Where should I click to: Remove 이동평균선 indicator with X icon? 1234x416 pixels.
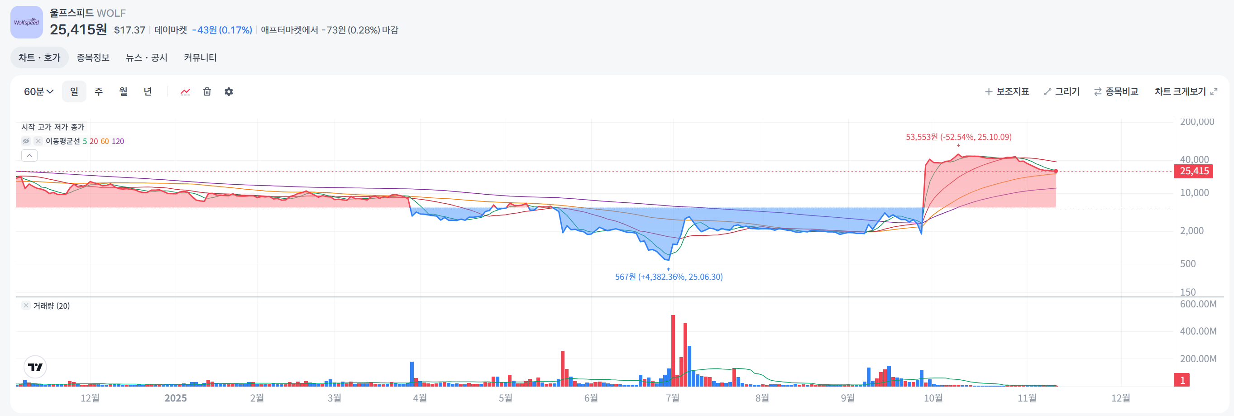(x=38, y=141)
